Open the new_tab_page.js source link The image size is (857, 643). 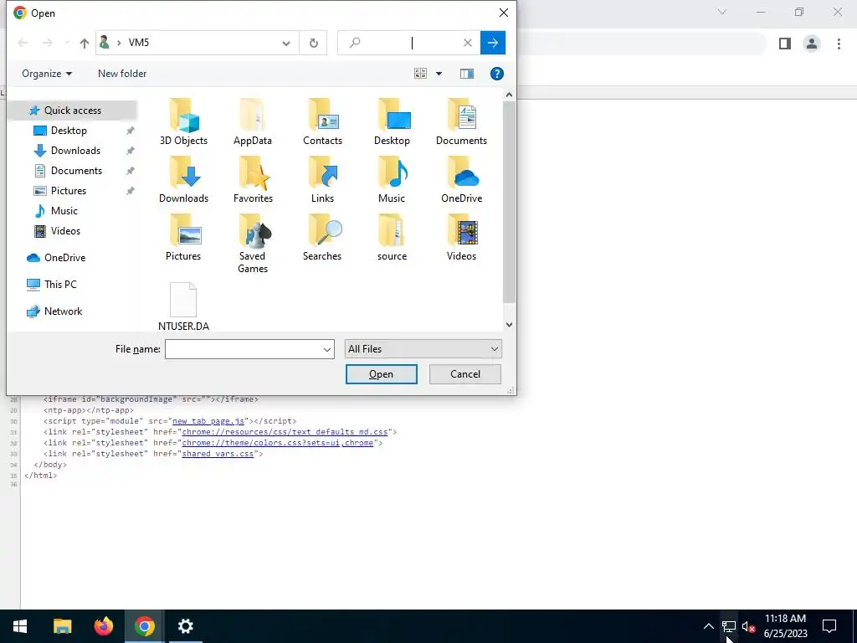click(x=208, y=421)
